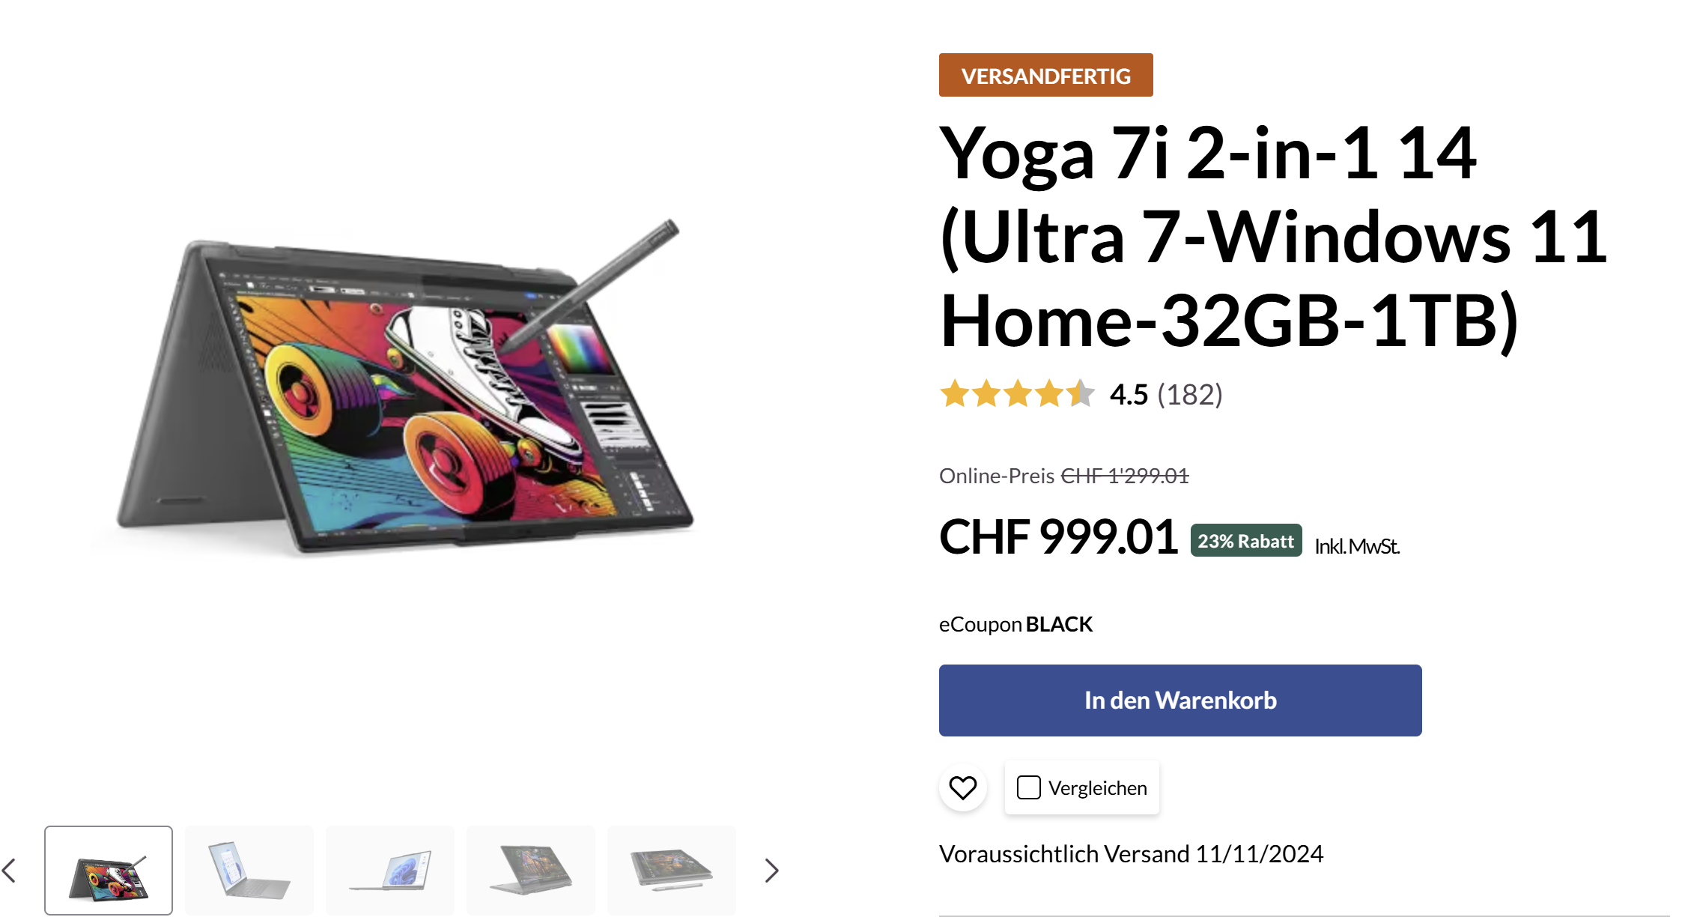Select the fourth thumbnail, stand mode
Viewport: 1688px width, 923px height.
tap(531, 871)
